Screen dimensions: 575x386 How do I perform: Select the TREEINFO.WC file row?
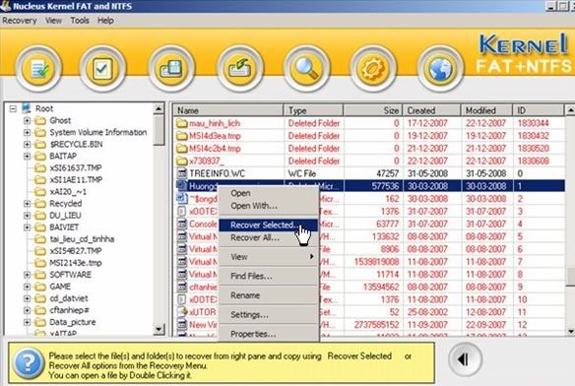point(368,173)
